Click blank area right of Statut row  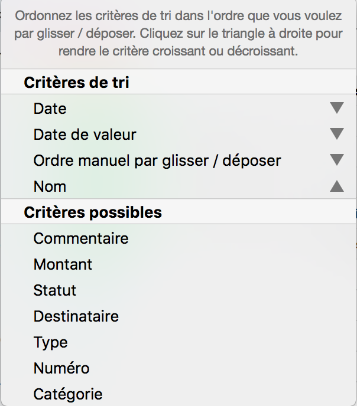click(215, 290)
